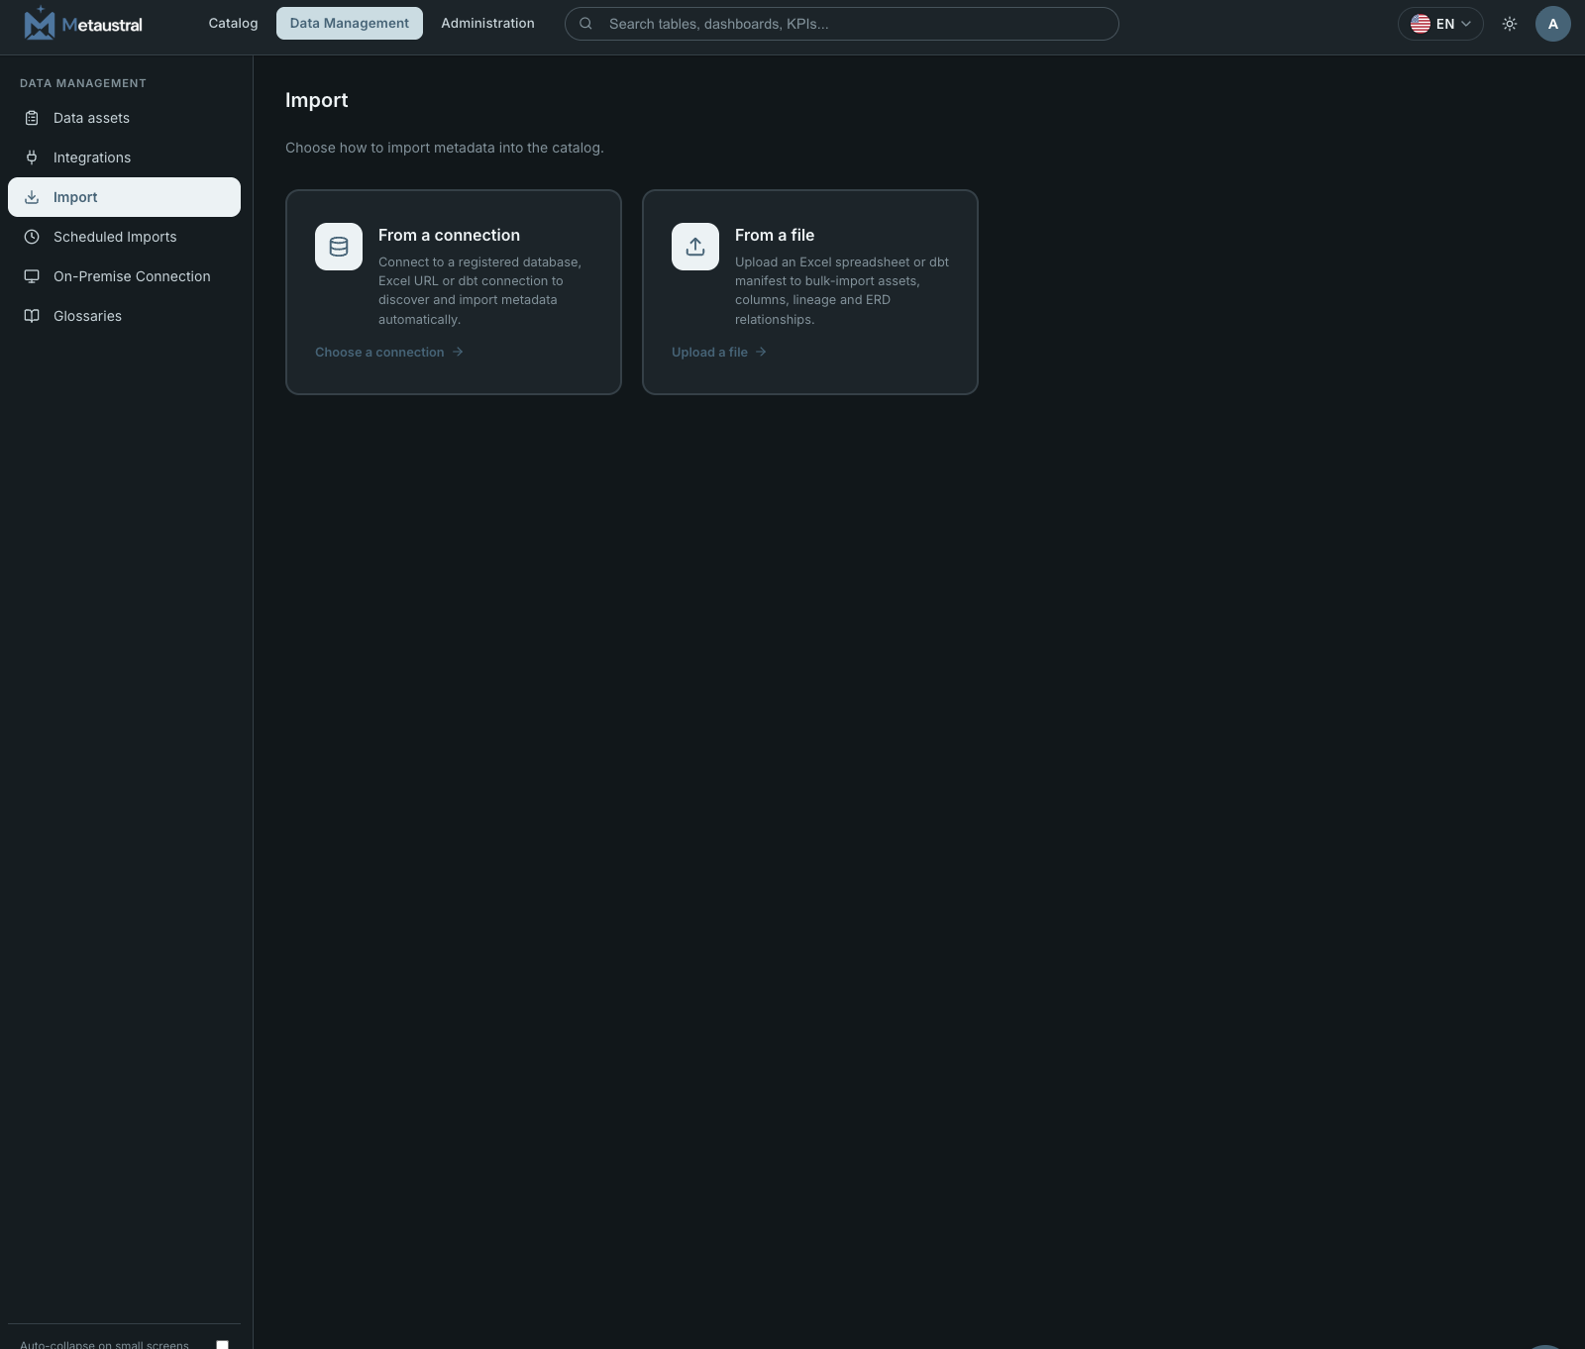Click the US flag in language selector
The width and height of the screenshot is (1585, 1349).
point(1421,24)
